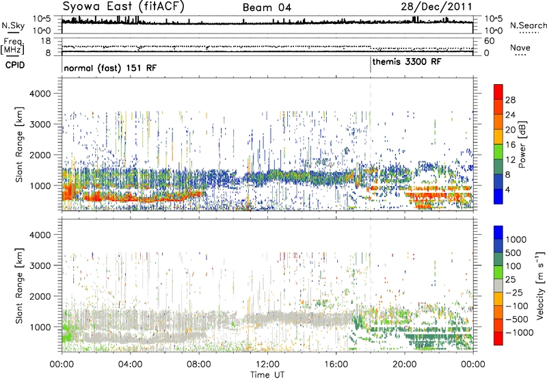
Task: Click the power colorbar value '28'
Action: pos(510,100)
